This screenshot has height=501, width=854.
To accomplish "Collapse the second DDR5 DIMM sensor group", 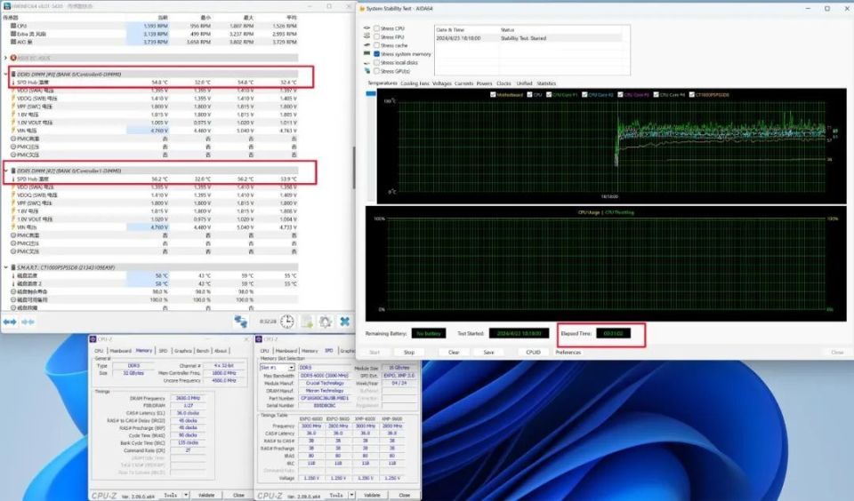I will point(6,171).
